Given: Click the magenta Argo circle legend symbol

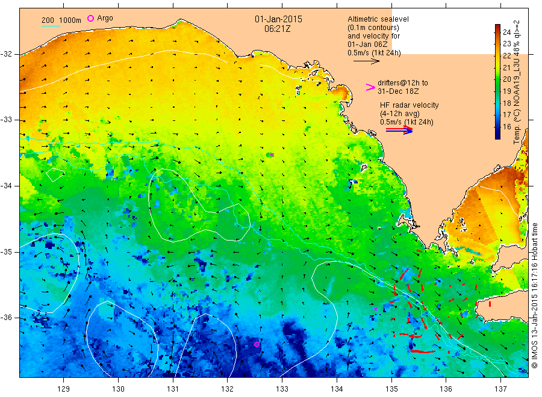Looking at the screenshot, I should 90,18.
